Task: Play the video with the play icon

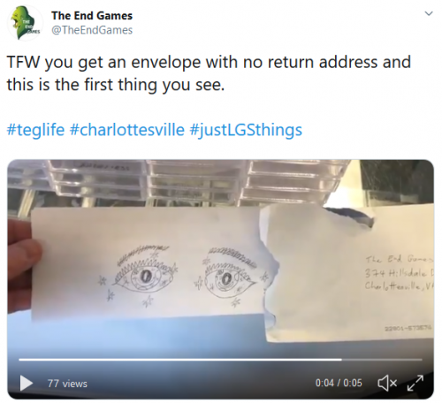Action: click(x=27, y=384)
